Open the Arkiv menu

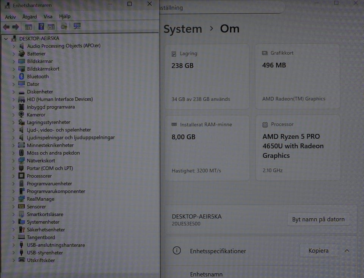pos(10,17)
